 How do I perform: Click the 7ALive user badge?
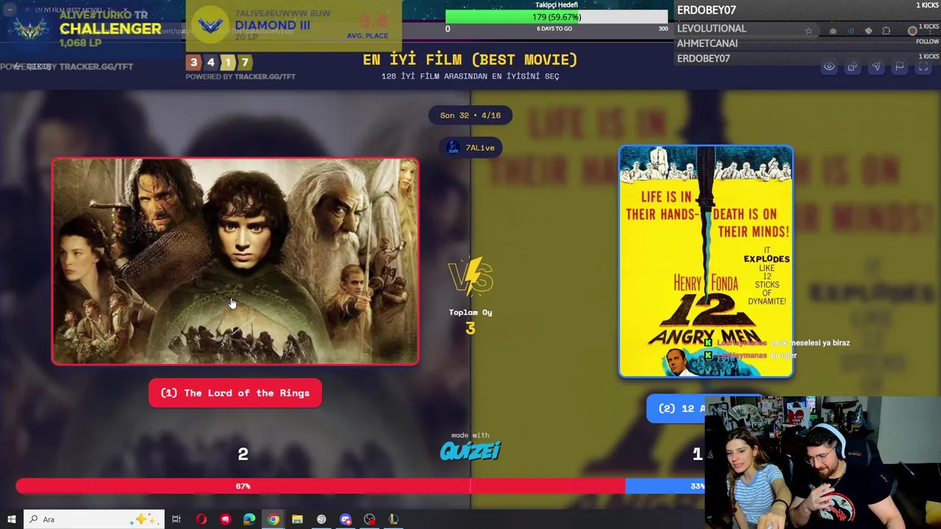[470, 148]
